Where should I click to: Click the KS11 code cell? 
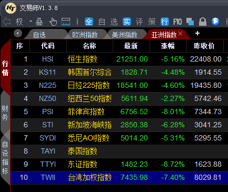(x=47, y=73)
